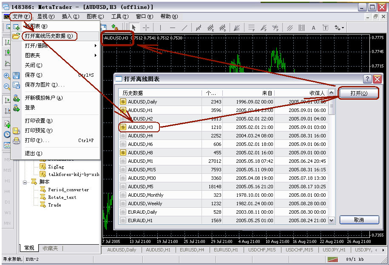Select the AUDUSD,Daily row
Image resolution: width=389 pixels, height=265 pixels.
coord(223,102)
